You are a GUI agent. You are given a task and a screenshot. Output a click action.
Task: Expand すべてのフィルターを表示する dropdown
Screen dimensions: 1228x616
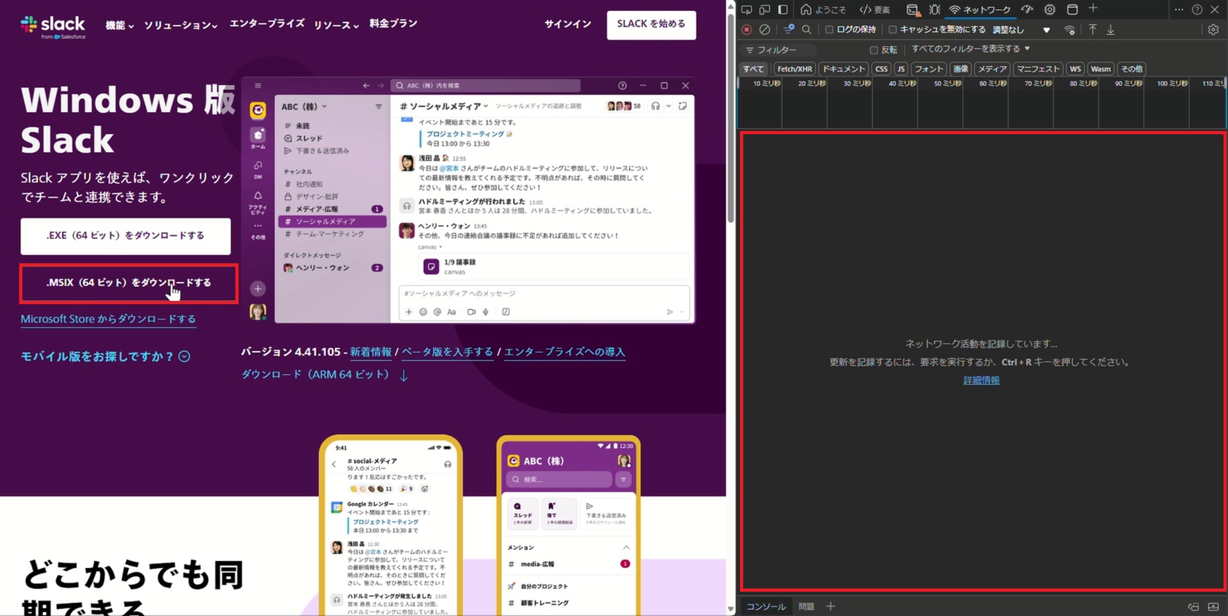point(971,49)
